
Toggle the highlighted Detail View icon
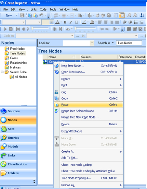coord(122,15)
